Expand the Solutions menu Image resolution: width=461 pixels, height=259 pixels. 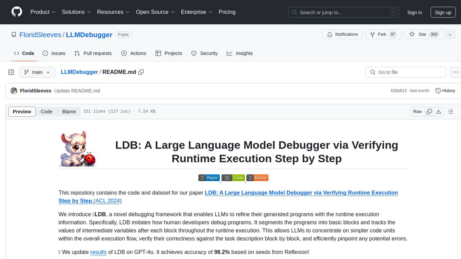[77, 12]
